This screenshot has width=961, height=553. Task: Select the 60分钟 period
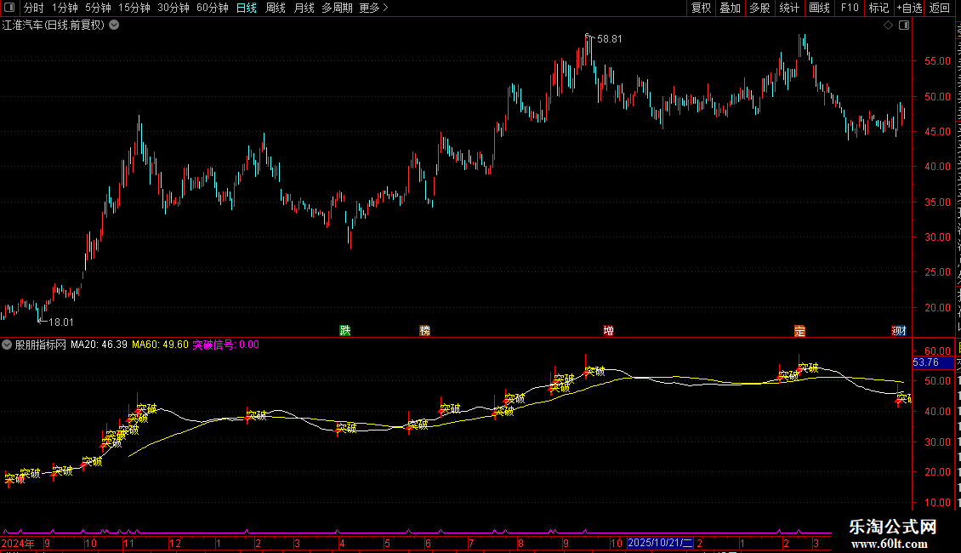tap(213, 8)
